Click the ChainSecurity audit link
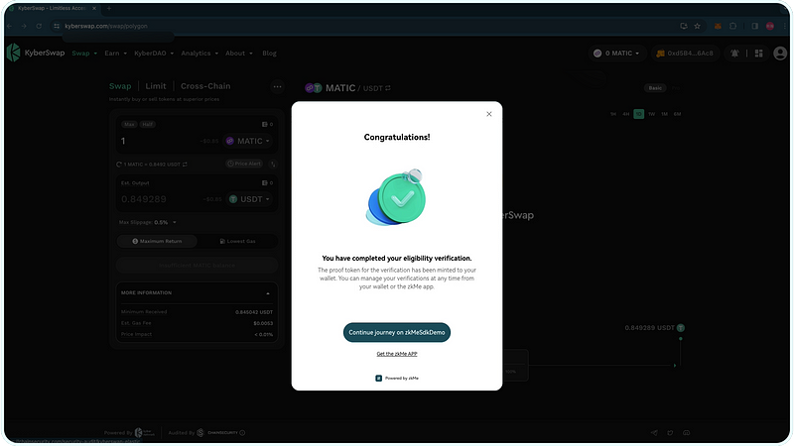 click(216, 433)
